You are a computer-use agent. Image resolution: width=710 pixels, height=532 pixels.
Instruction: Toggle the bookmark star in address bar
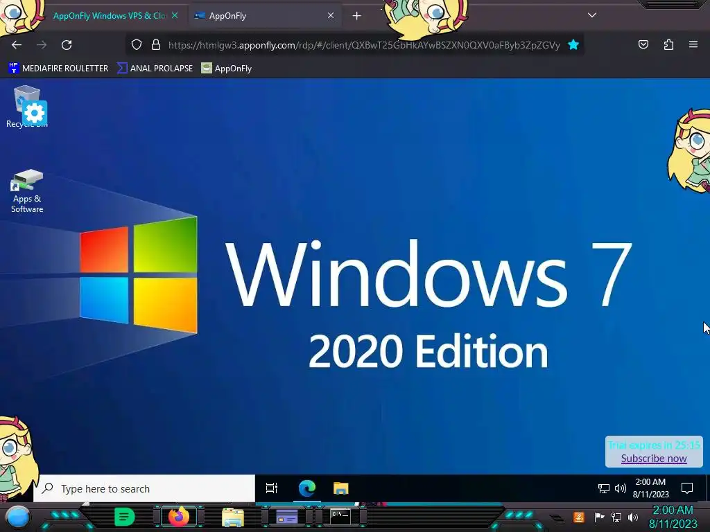pyautogui.click(x=573, y=45)
